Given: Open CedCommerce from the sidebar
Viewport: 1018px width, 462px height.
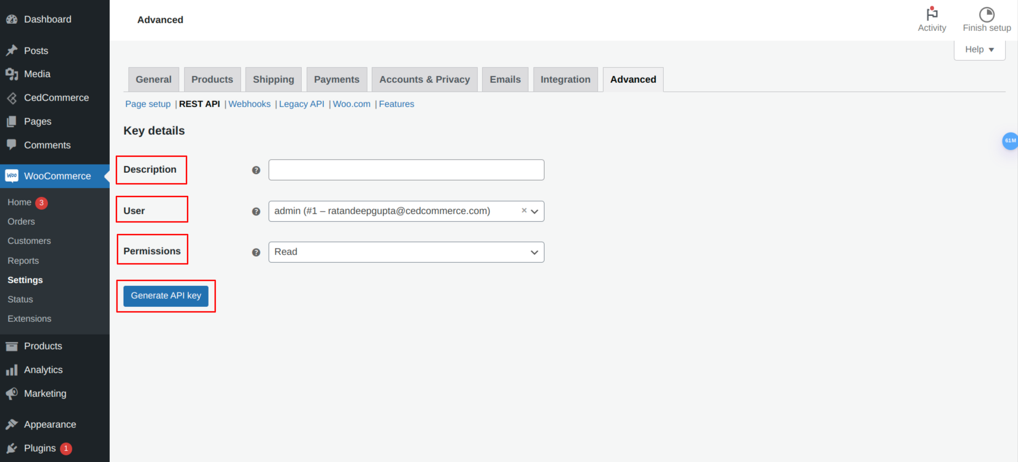Looking at the screenshot, I should (x=56, y=98).
